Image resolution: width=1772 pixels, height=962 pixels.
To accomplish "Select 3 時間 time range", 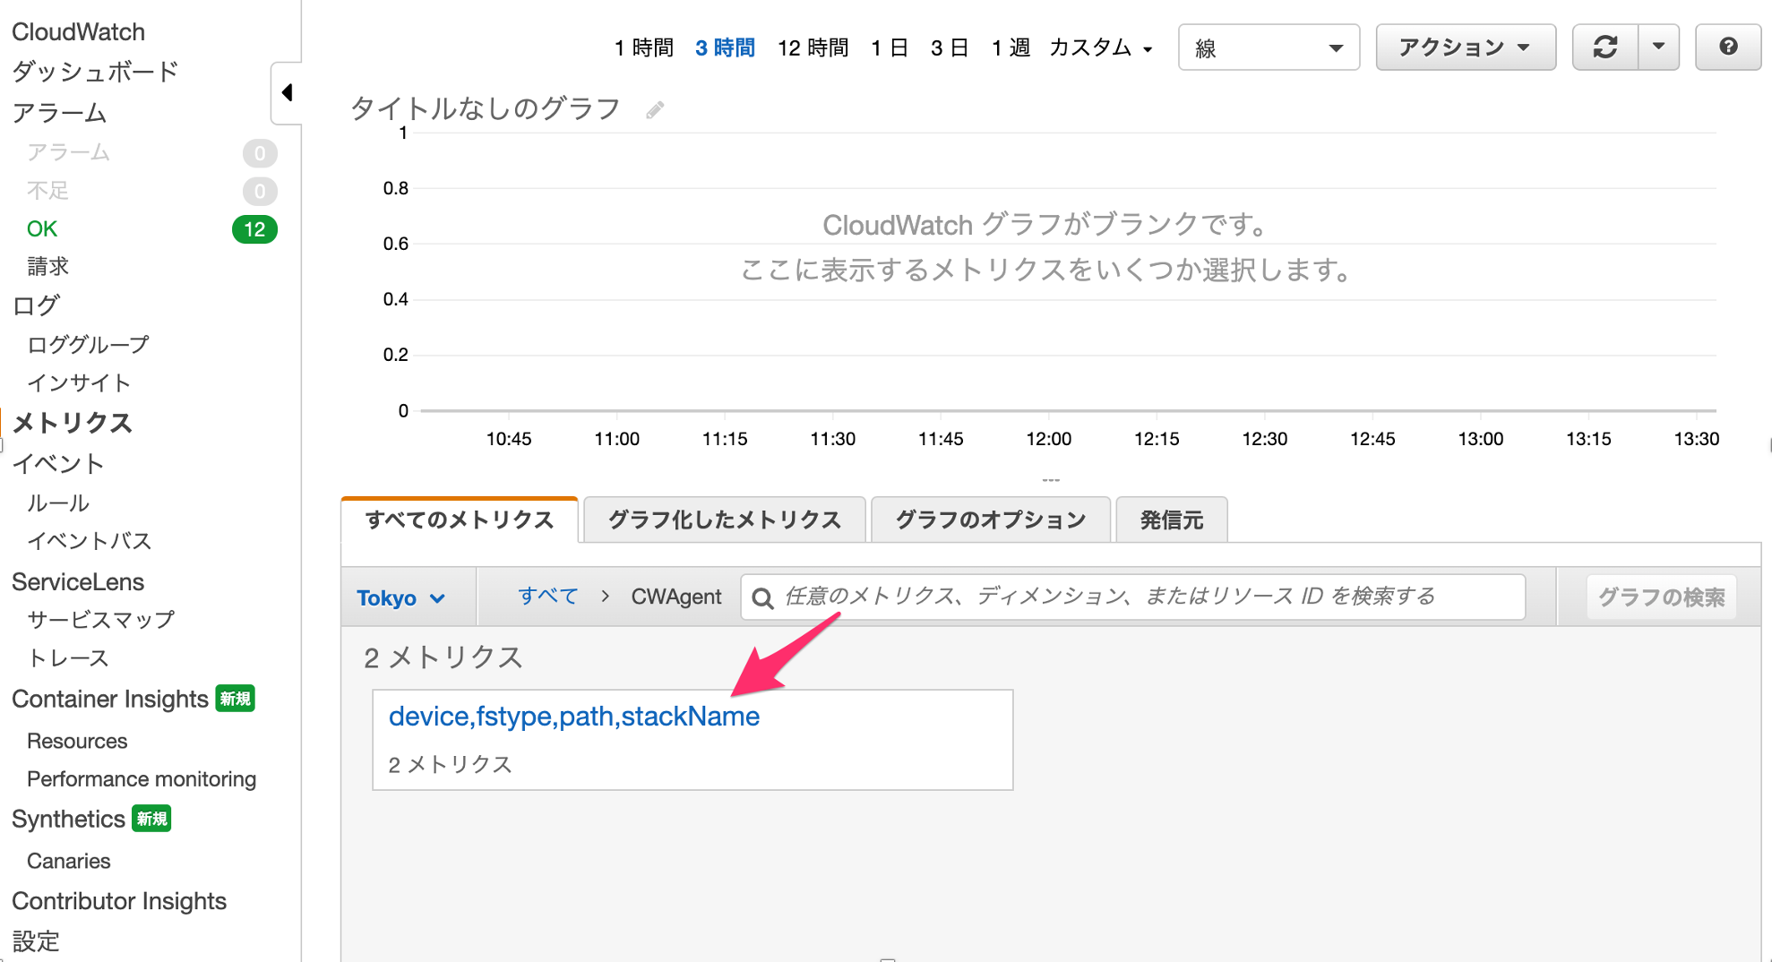I will (725, 47).
